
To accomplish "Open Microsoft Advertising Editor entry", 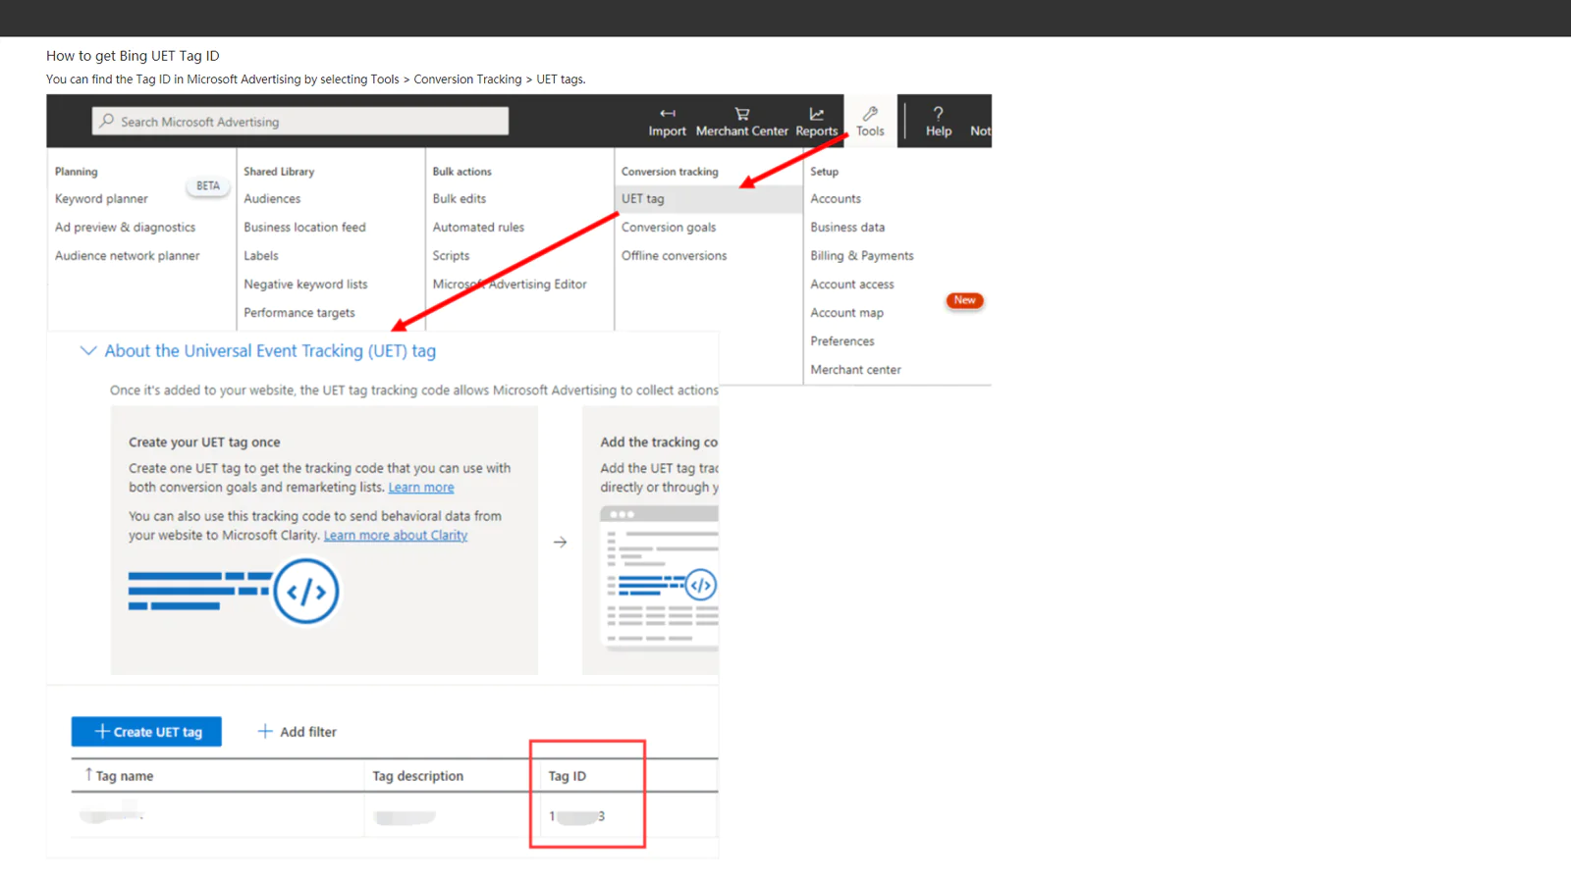I will point(510,284).
